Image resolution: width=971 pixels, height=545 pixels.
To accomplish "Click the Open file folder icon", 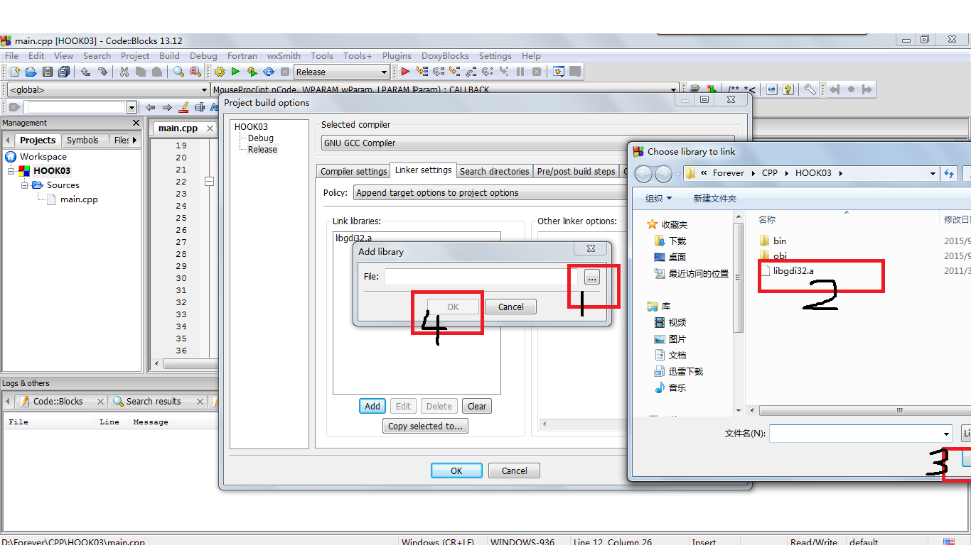I will 31,72.
